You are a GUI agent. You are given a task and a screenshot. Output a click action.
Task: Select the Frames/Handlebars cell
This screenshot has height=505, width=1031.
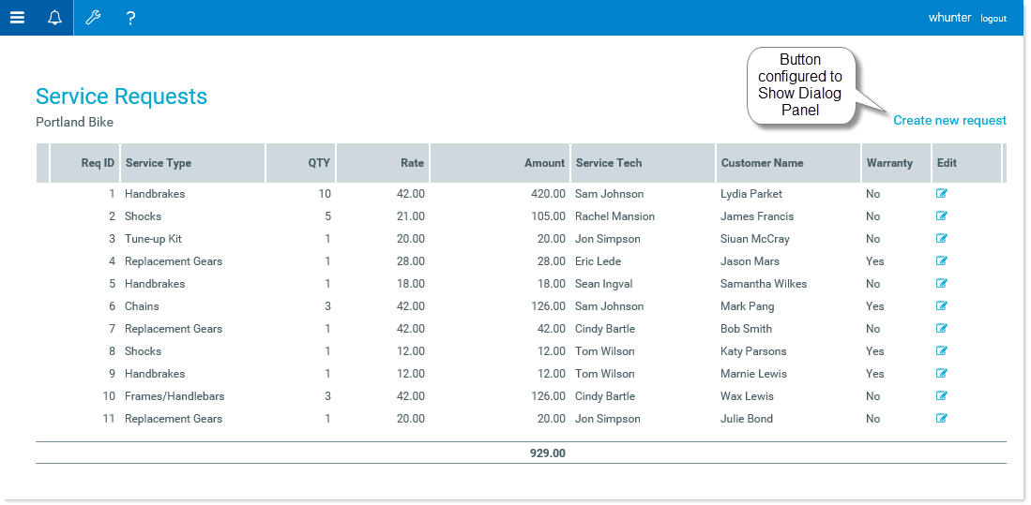tap(174, 396)
